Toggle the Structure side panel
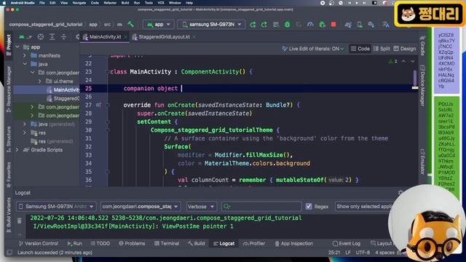 click(x=9, y=139)
